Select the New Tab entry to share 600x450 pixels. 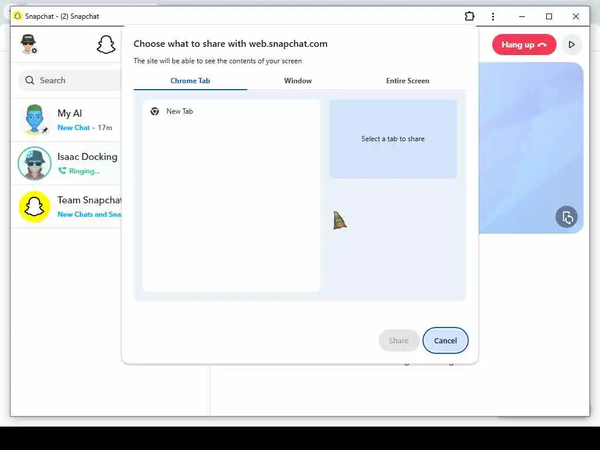pyautogui.click(x=231, y=111)
